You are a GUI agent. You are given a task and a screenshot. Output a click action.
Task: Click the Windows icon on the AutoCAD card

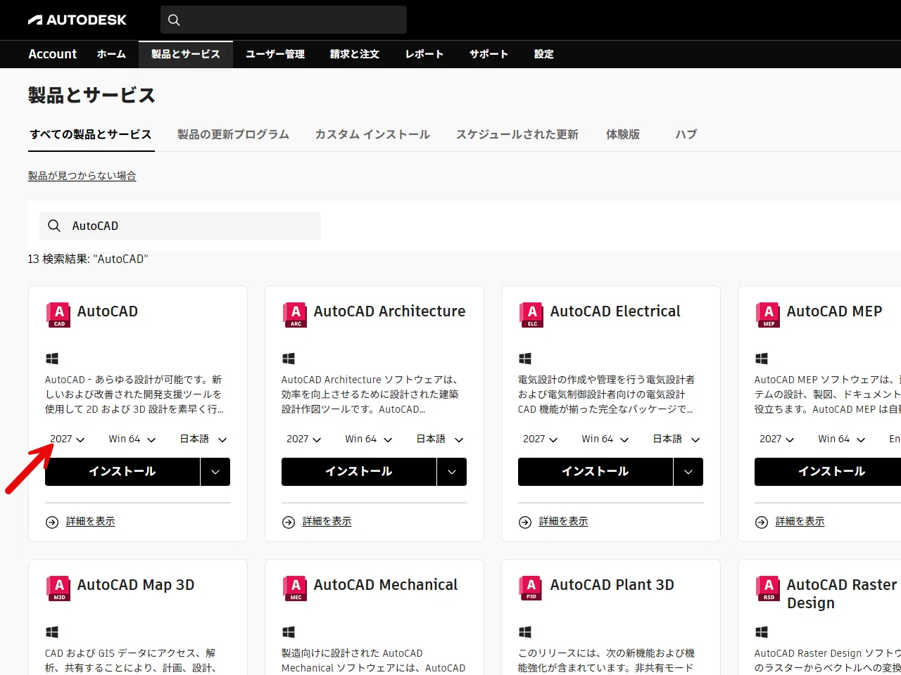(x=52, y=359)
